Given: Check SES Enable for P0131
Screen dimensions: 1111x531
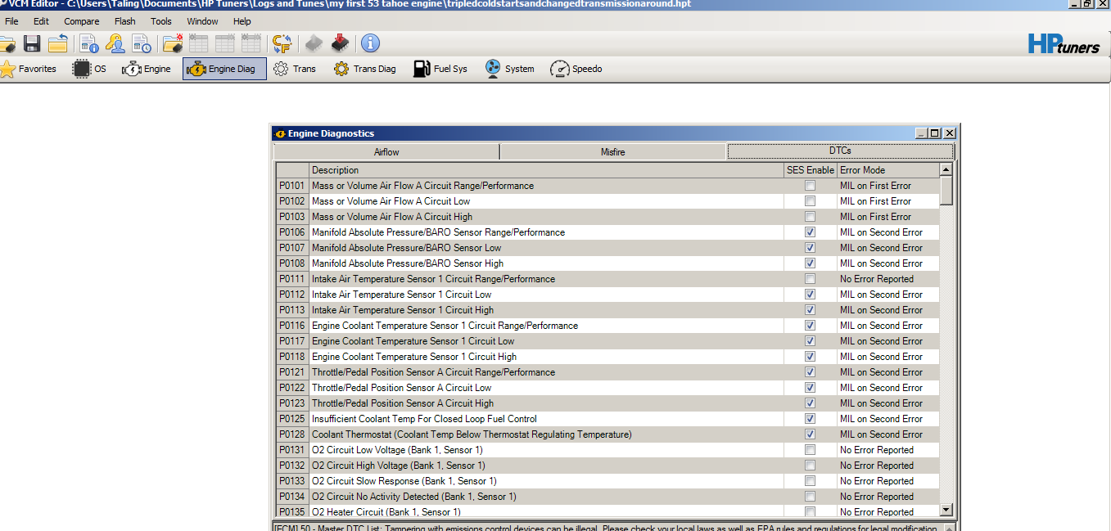Looking at the screenshot, I should [810, 450].
